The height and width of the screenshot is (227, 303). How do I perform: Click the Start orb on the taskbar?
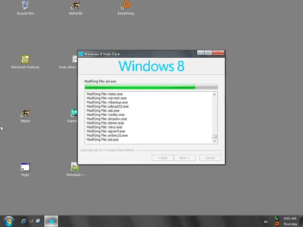[x=9, y=221]
